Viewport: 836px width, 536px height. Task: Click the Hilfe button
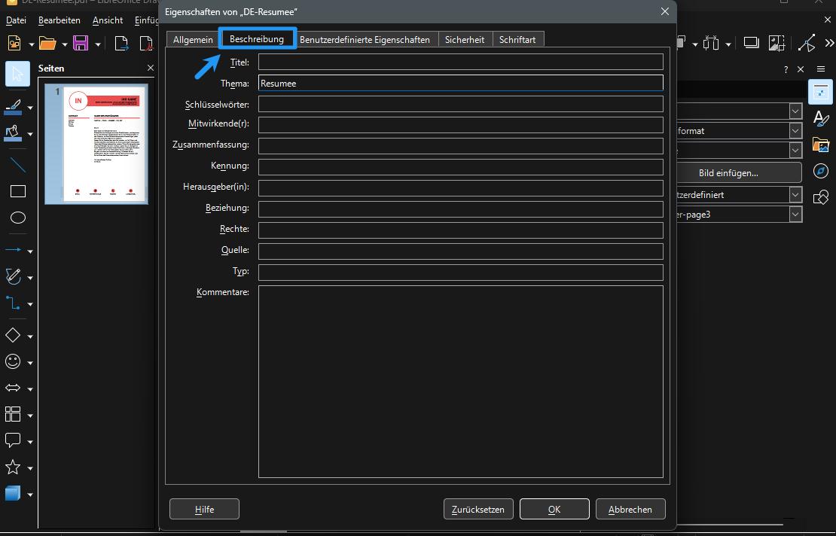[x=204, y=510]
